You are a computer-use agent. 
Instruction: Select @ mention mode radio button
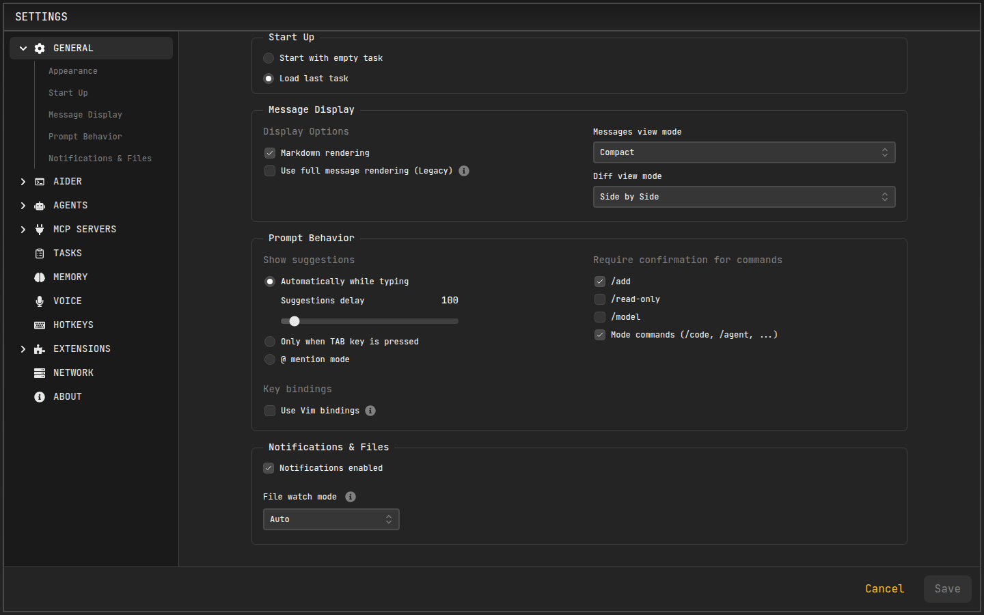tap(270, 359)
